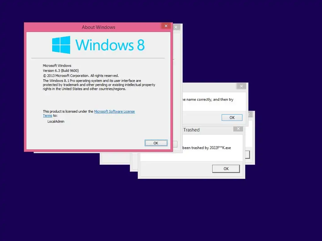Click the 'trashed by 2022F**K.exe' message

[x=207, y=148]
